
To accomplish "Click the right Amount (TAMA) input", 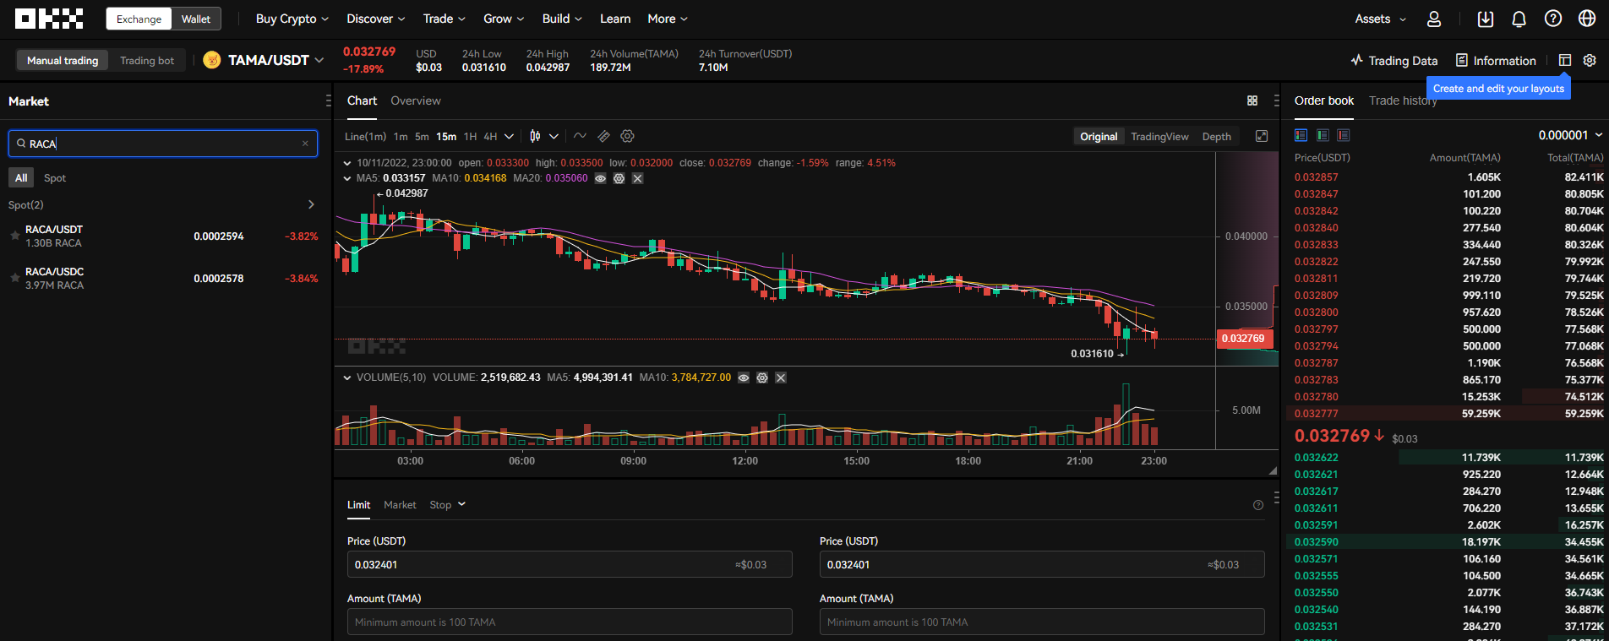I will click(x=1042, y=622).
